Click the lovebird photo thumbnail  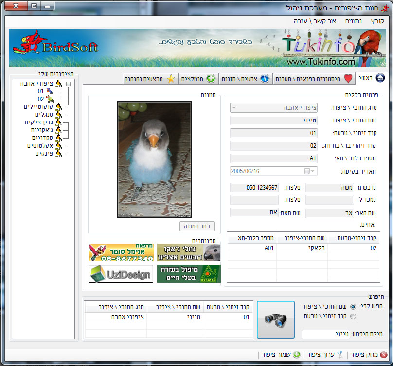[x=154, y=159]
